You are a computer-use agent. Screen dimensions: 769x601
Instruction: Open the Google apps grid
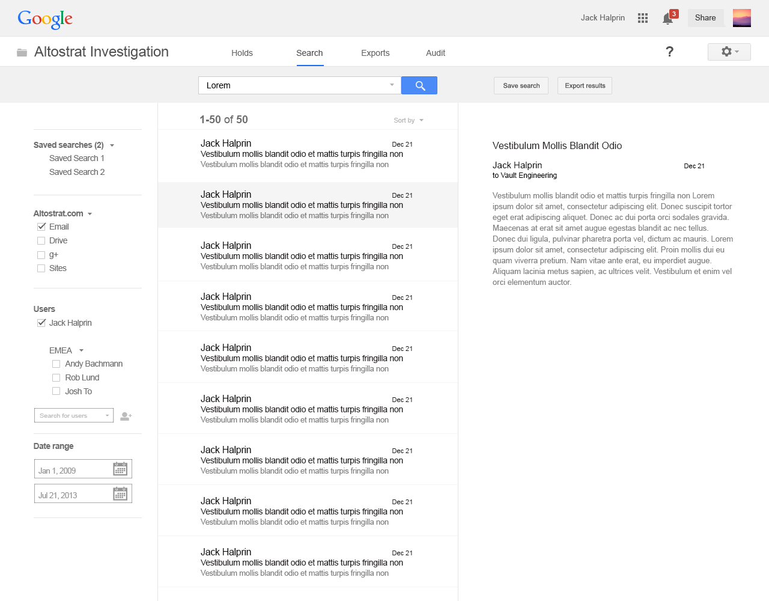point(643,18)
